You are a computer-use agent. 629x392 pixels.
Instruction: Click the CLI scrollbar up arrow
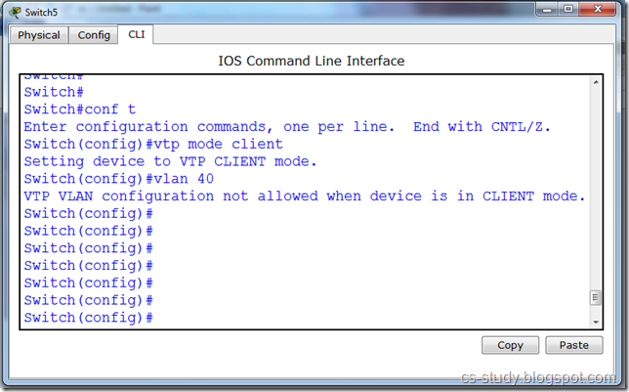click(594, 84)
